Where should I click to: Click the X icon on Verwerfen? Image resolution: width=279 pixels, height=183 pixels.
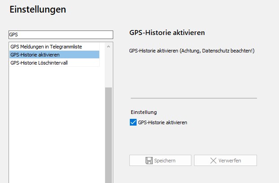pos(212,161)
